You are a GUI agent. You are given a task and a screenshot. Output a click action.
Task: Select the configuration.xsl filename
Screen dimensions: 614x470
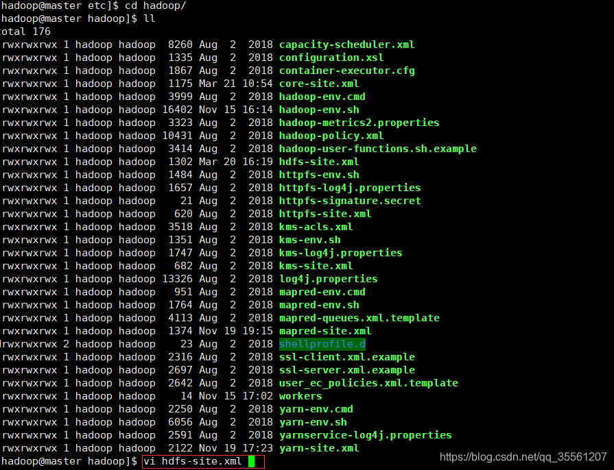click(331, 58)
